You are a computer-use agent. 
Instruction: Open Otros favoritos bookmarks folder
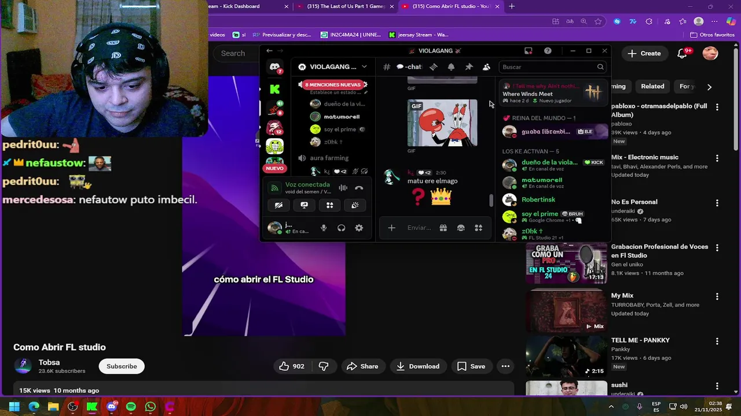712,35
